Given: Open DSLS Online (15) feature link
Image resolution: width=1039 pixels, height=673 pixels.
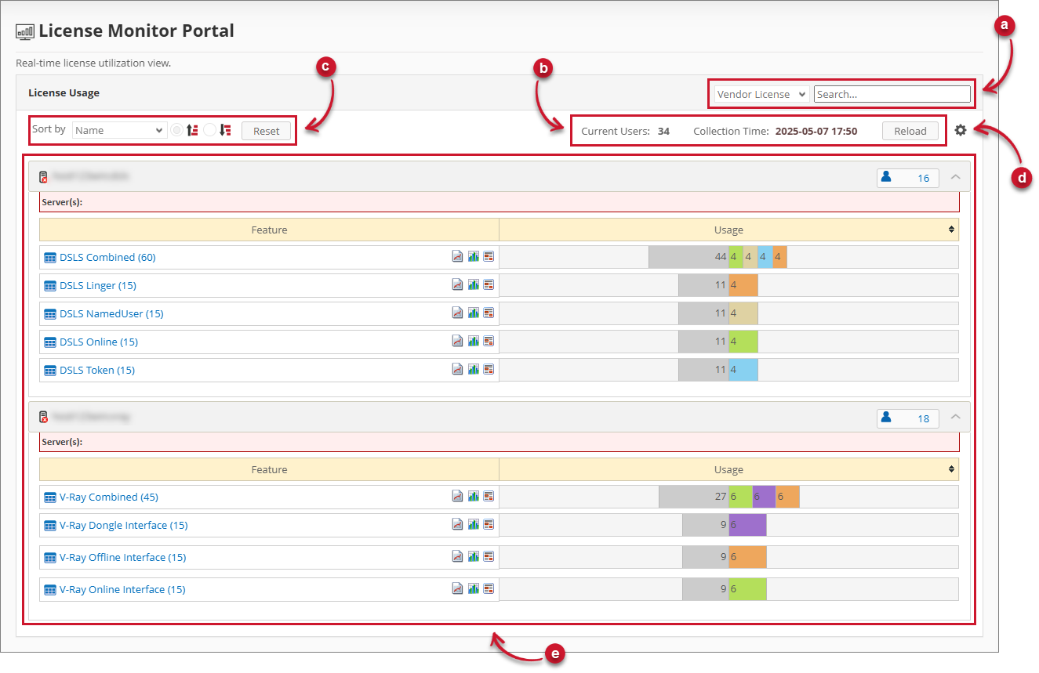Looking at the screenshot, I should point(99,342).
